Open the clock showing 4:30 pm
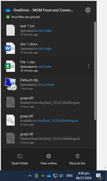Screen dimensions: 107x181 click(x=83, y=176)
